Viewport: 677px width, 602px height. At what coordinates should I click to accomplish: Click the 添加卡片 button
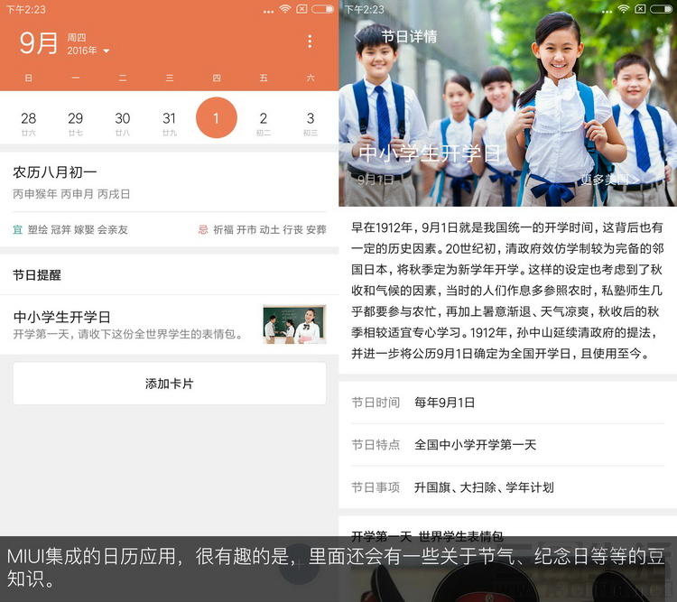[x=170, y=384]
